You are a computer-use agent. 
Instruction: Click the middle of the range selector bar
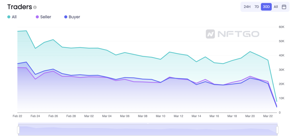(148, 130)
